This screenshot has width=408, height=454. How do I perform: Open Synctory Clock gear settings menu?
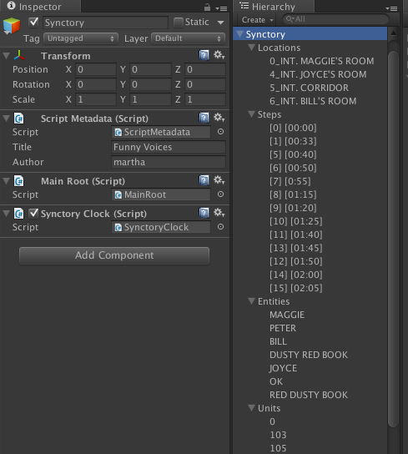(219, 213)
